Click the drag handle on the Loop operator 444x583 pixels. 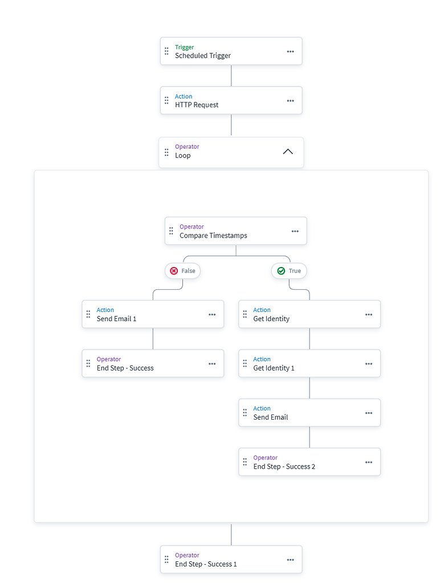coord(166,152)
